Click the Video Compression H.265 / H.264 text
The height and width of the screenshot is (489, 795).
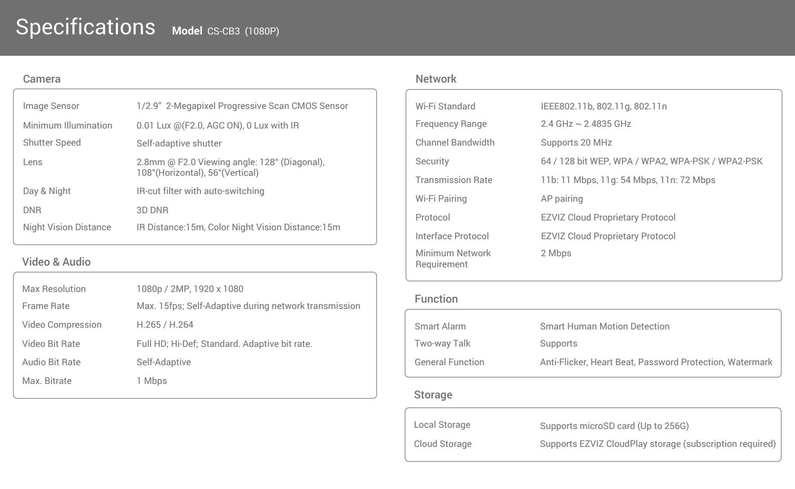(165, 325)
